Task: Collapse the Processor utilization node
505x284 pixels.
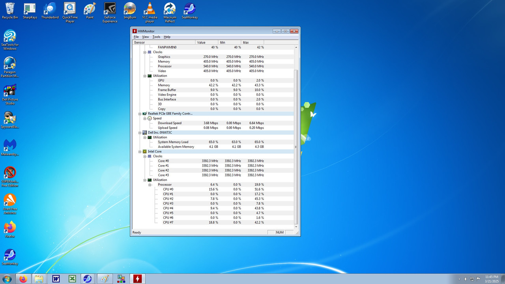Action: click(x=150, y=185)
